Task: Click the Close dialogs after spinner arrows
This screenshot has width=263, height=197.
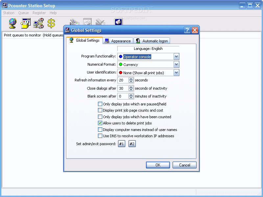Action: click(x=131, y=88)
